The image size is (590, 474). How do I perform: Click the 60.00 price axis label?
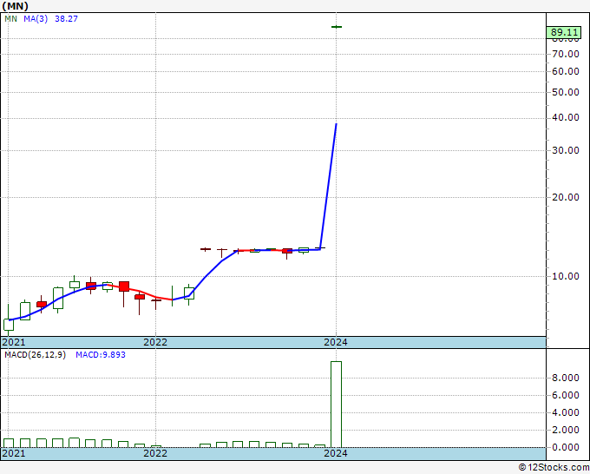coord(565,71)
